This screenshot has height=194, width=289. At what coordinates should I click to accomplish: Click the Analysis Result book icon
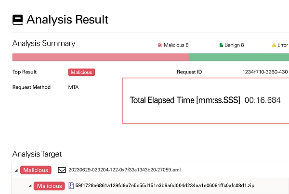click(x=17, y=20)
